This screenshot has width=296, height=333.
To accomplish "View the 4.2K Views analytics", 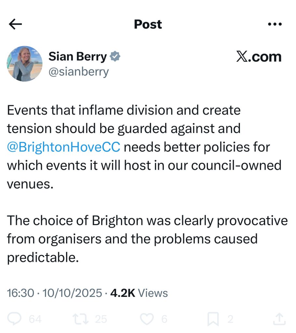I will pos(139,293).
